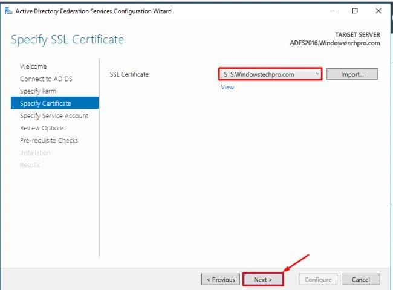This screenshot has width=393, height=290.
Task: Click the greyed-out Configure button
Action: tap(318, 279)
